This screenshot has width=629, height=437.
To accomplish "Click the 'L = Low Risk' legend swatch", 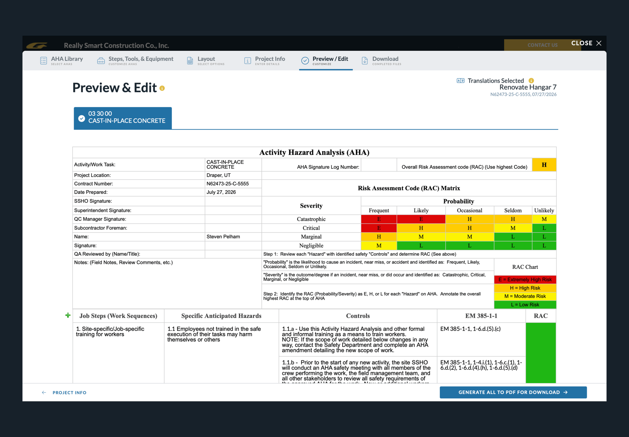I will [525, 305].
